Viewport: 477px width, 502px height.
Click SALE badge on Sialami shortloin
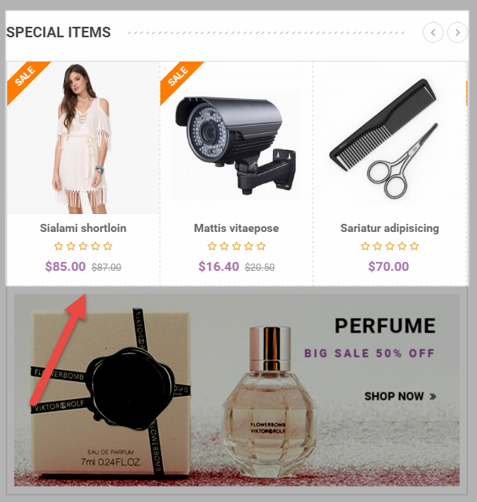(26, 78)
